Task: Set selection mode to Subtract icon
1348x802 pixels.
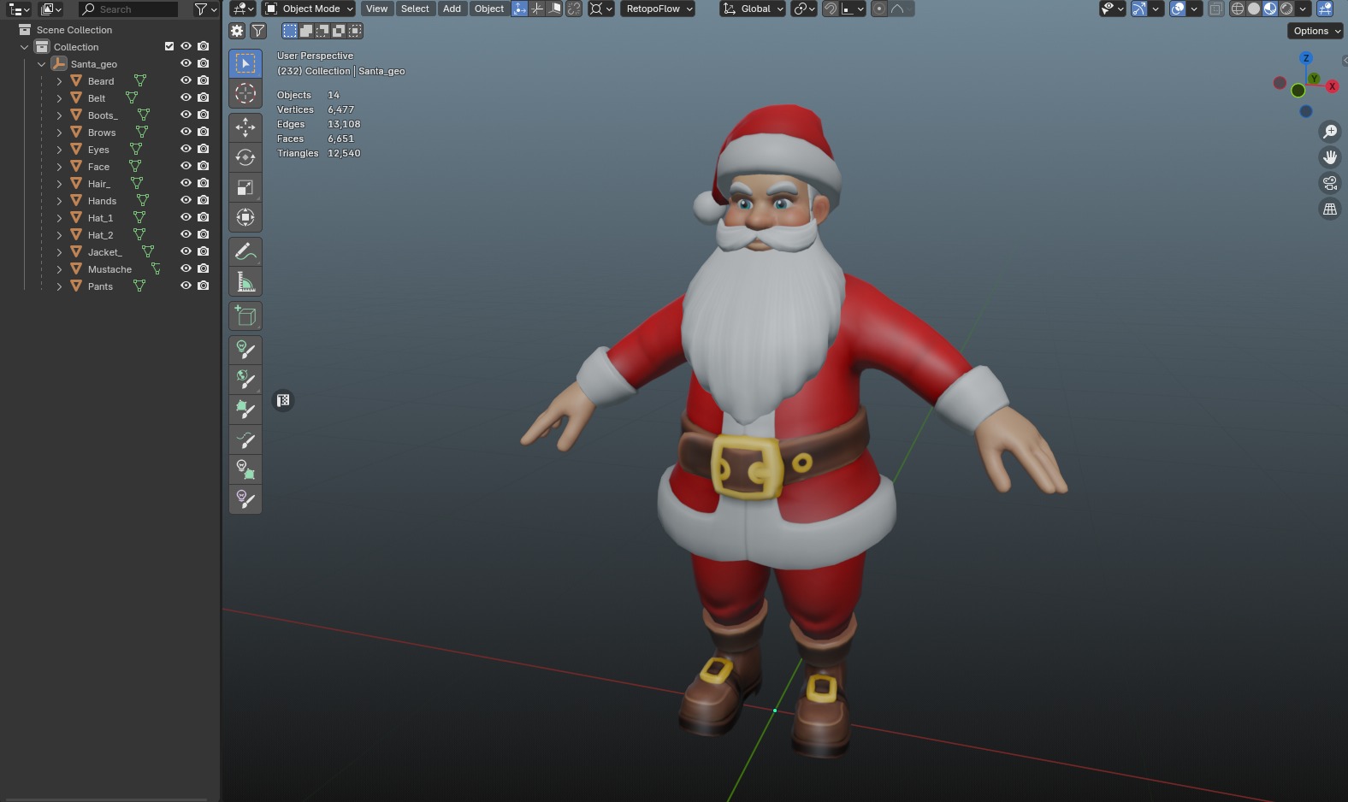Action: [x=322, y=31]
